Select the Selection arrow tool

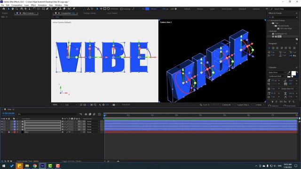[x=8, y=9]
